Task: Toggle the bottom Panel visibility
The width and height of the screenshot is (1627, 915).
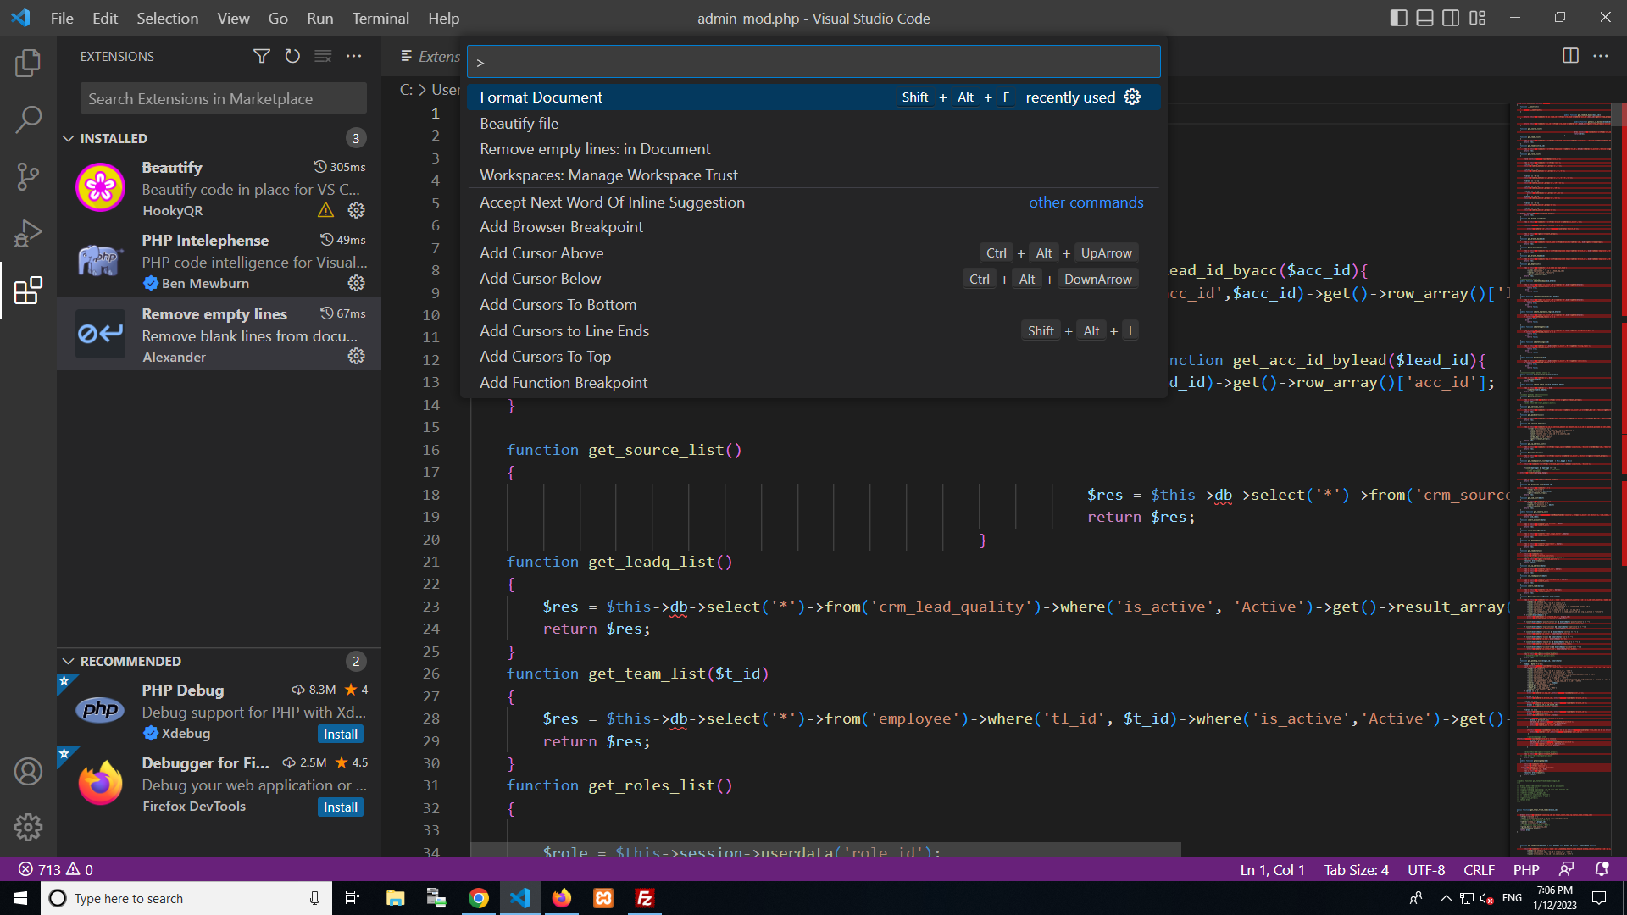Action: click(1424, 18)
